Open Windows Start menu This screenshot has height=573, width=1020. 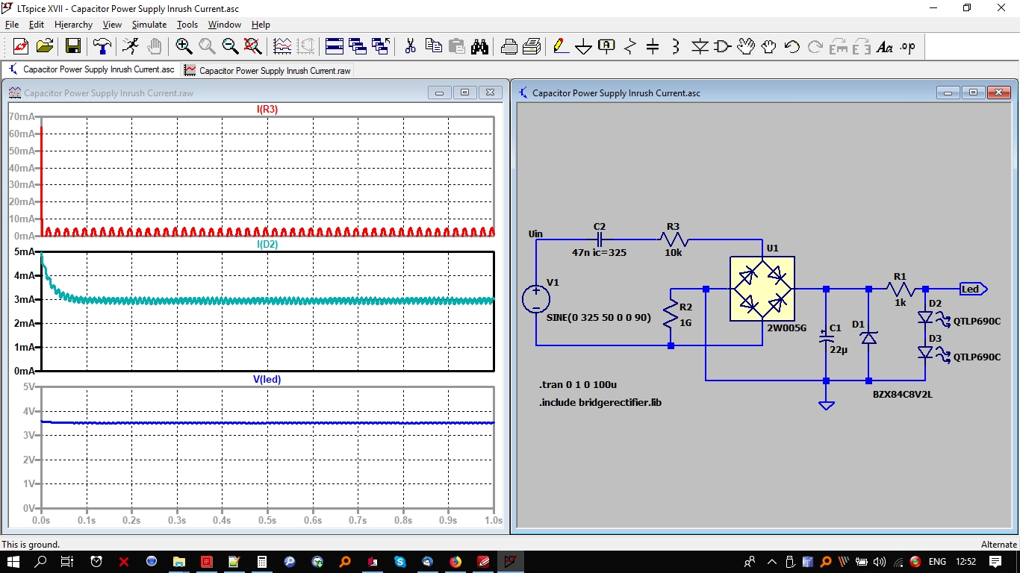point(14,561)
